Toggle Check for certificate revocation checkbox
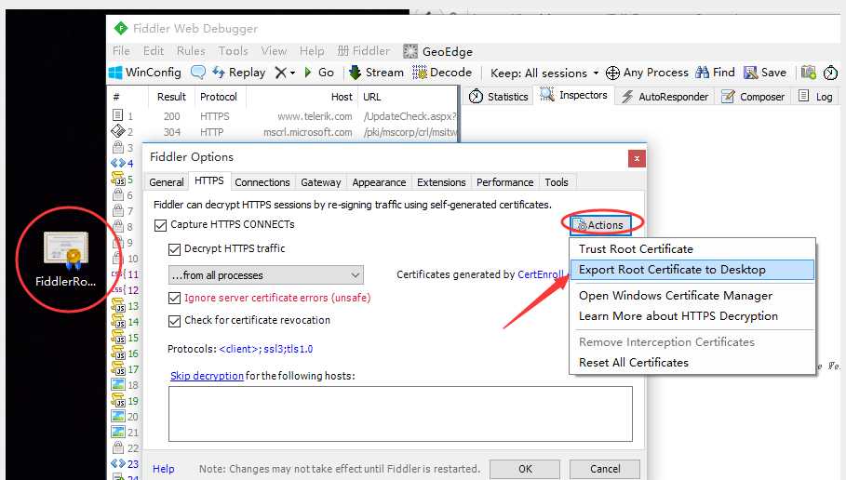Image resolution: width=846 pixels, height=480 pixels. 174,321
